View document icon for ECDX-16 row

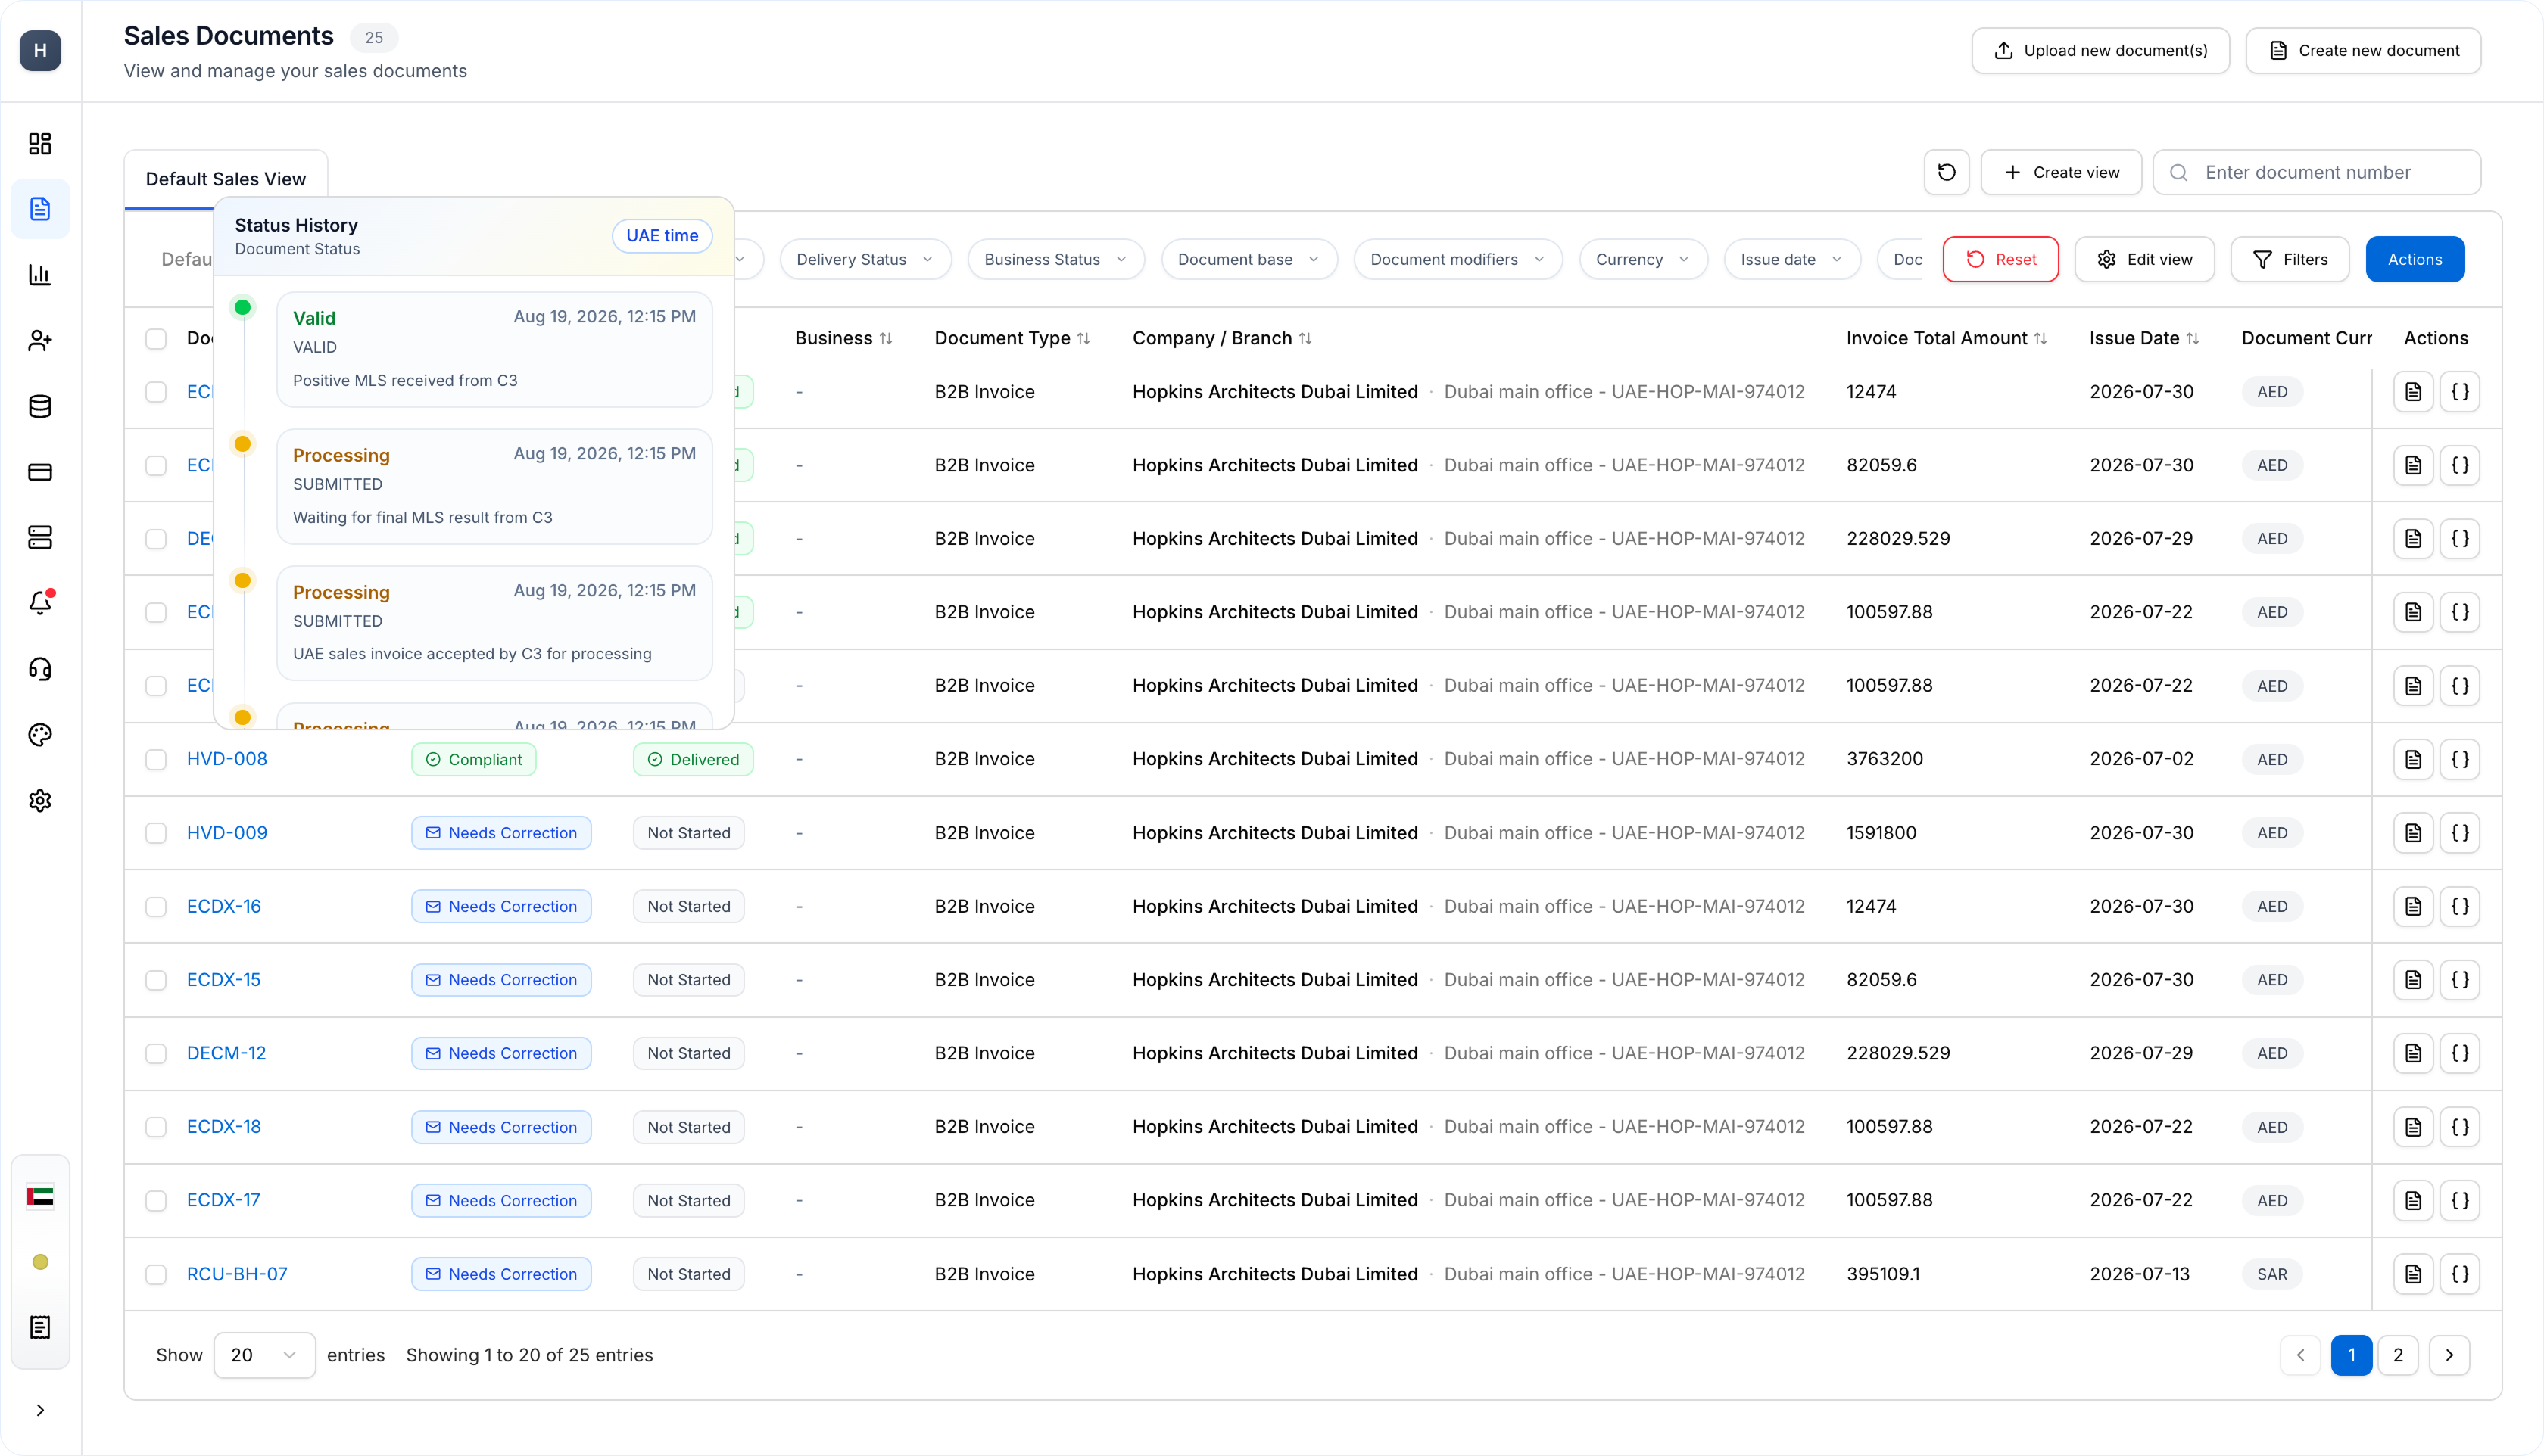[2413, 906]
